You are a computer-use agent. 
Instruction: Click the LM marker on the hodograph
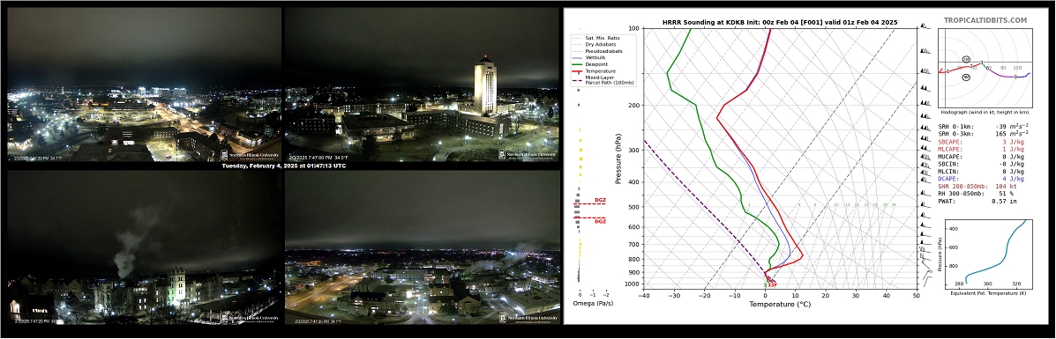966,60
